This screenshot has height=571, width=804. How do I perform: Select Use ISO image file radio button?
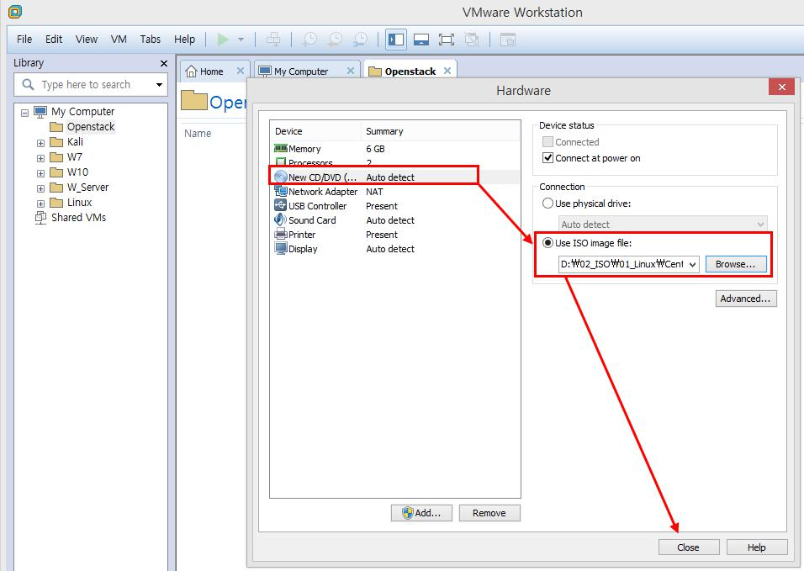click(547, 243)
